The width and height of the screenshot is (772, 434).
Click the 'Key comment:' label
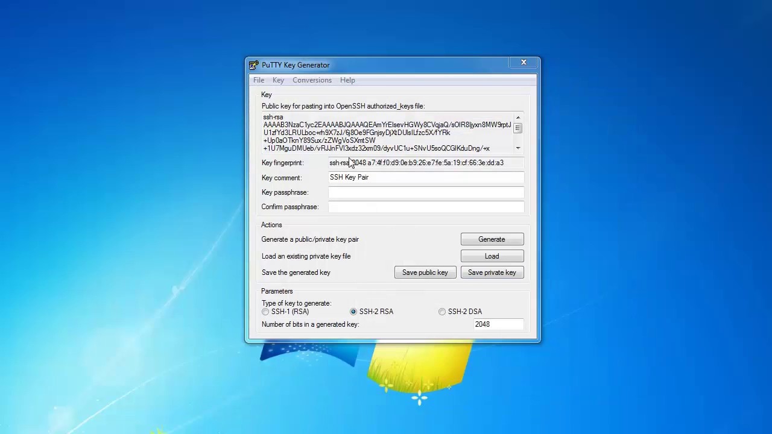pyautogui.click(x=282, y=178)
